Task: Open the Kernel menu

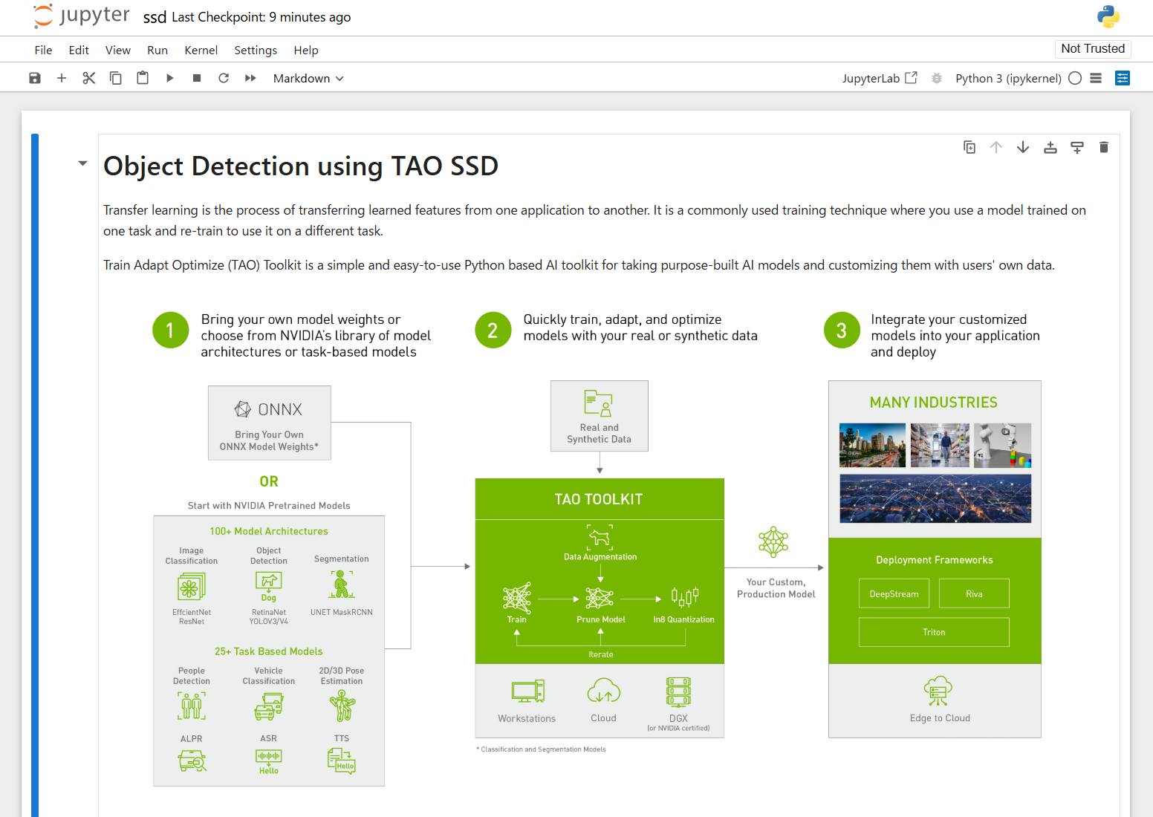Action: pos(201,50)
